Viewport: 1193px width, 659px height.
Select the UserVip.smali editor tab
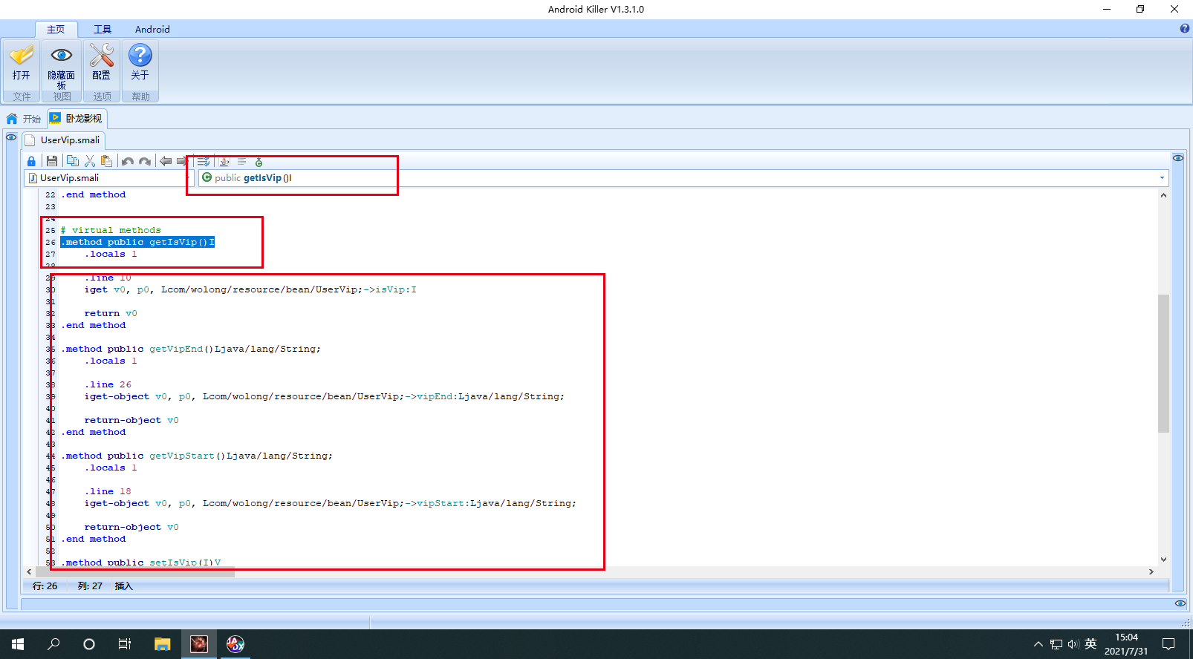63,140
